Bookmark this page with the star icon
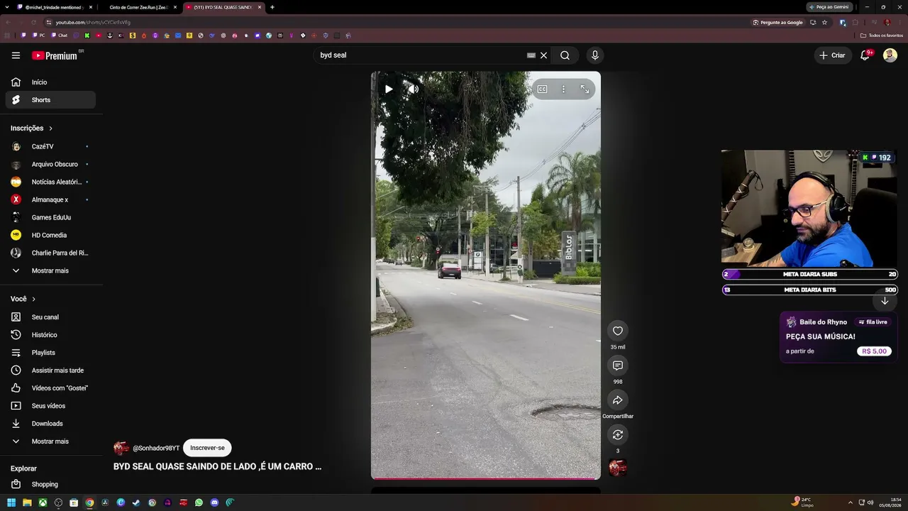 (824, 22)
